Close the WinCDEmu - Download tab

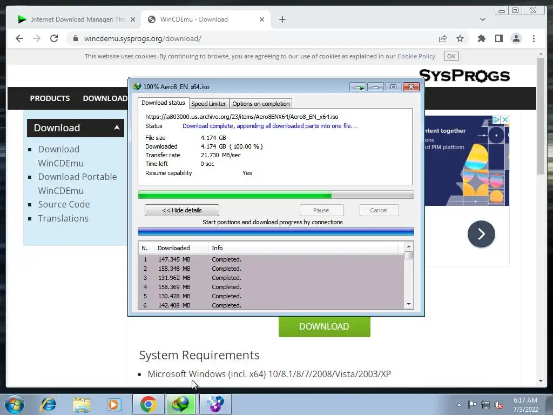[262, 19]
